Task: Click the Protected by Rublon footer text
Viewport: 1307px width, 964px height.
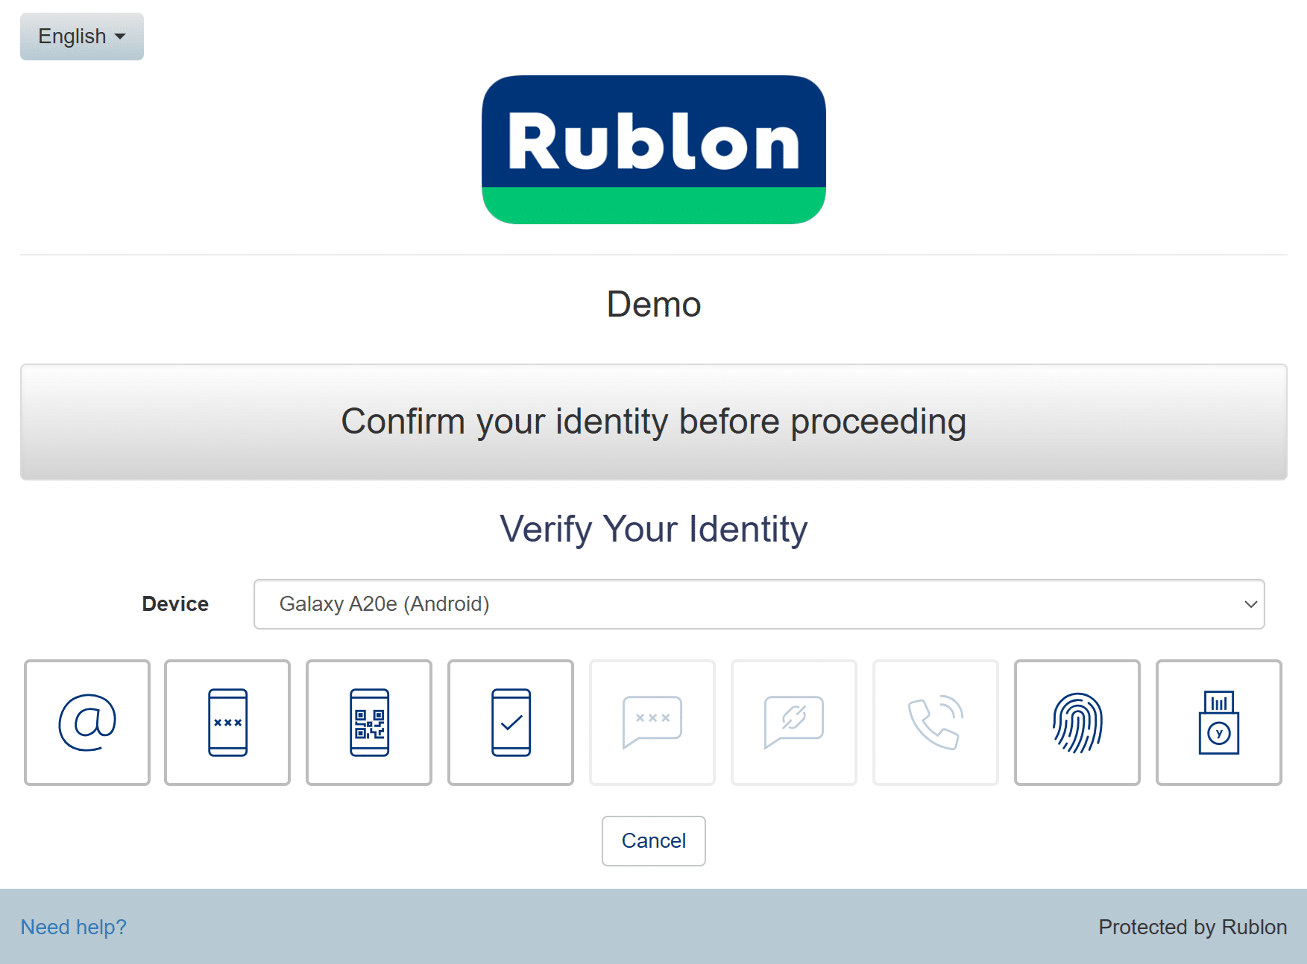Action: [1192, 927]
